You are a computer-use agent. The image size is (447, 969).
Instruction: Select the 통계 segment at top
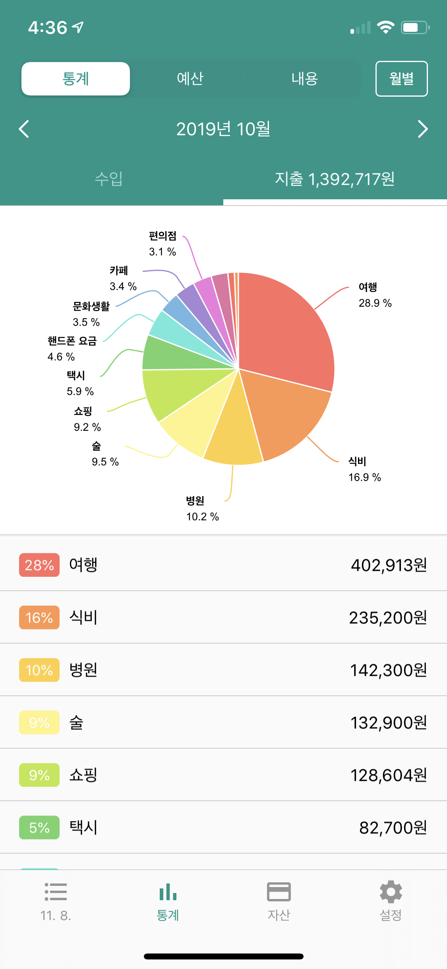75,79
